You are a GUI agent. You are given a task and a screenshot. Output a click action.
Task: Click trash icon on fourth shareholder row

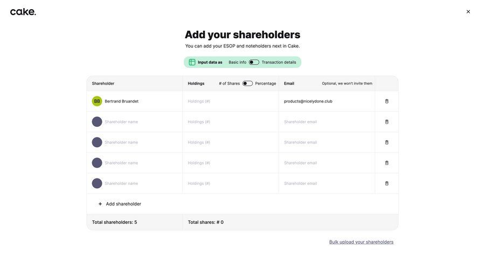tap(387, 163)
